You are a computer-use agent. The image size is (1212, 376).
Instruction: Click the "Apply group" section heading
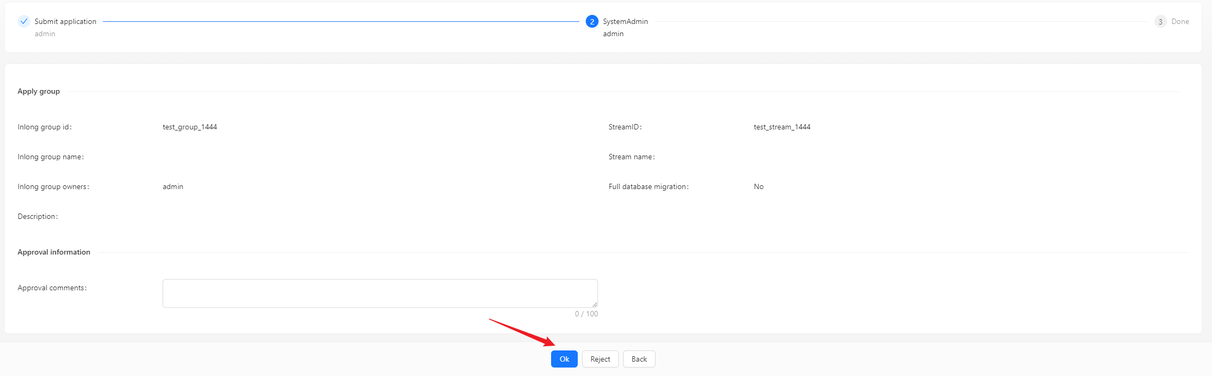(38, 91)
